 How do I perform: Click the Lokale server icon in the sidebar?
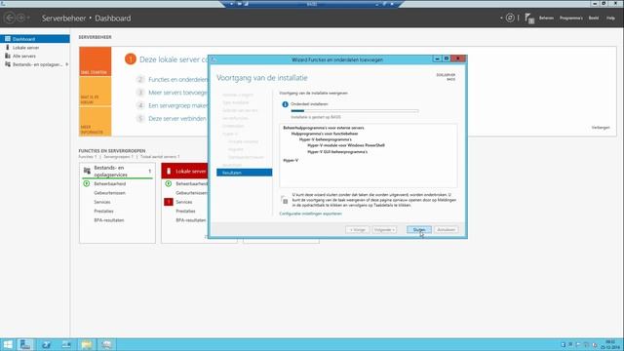(8, 48)
